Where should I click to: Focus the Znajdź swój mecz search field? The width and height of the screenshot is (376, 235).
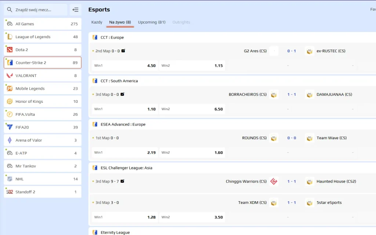pyautogui.click(x=36, y=10)
